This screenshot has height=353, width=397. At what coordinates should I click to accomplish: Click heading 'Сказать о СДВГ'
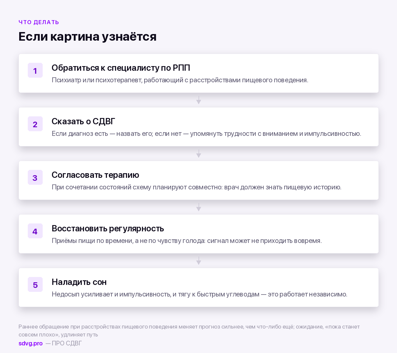coord(83,121)
